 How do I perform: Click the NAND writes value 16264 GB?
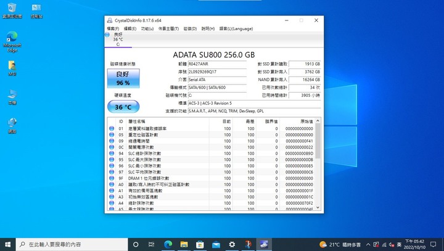[305, 80]
